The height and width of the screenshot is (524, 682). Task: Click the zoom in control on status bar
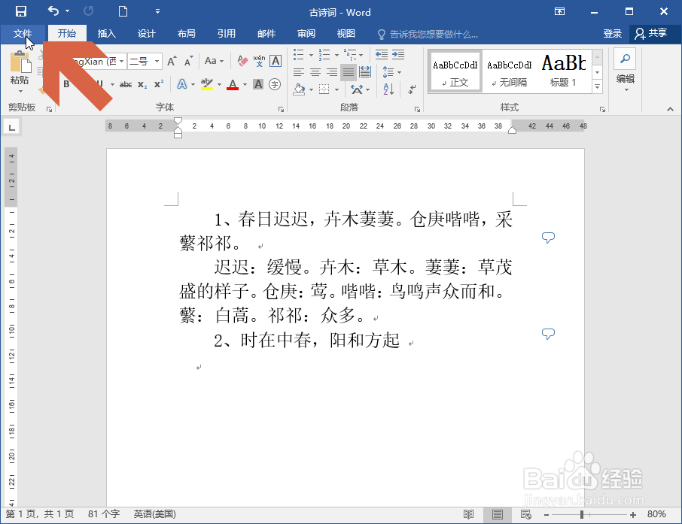pos(633,515)
